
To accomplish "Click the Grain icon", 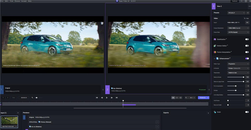I will pyautogui.click(x=215, y=112).
